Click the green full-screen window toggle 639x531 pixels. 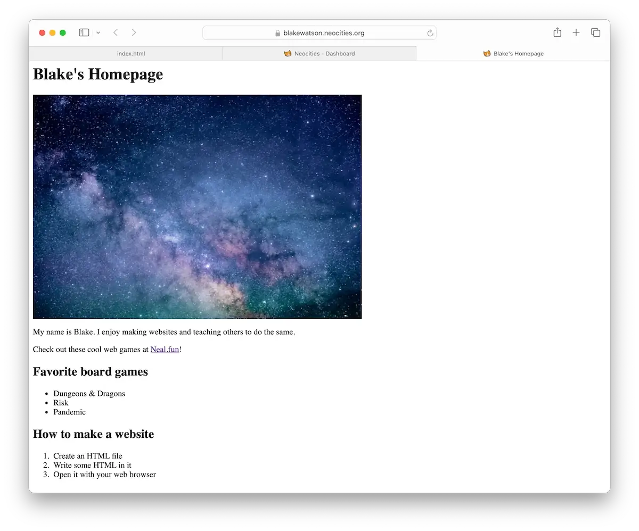point(62,32)
